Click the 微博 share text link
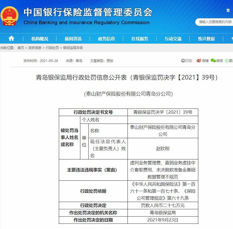The height and width of the screenshot is (229, 233). (205, 61)
